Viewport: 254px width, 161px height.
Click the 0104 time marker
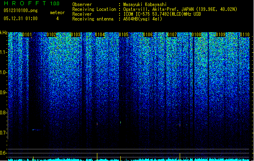(x=100, y=35)
